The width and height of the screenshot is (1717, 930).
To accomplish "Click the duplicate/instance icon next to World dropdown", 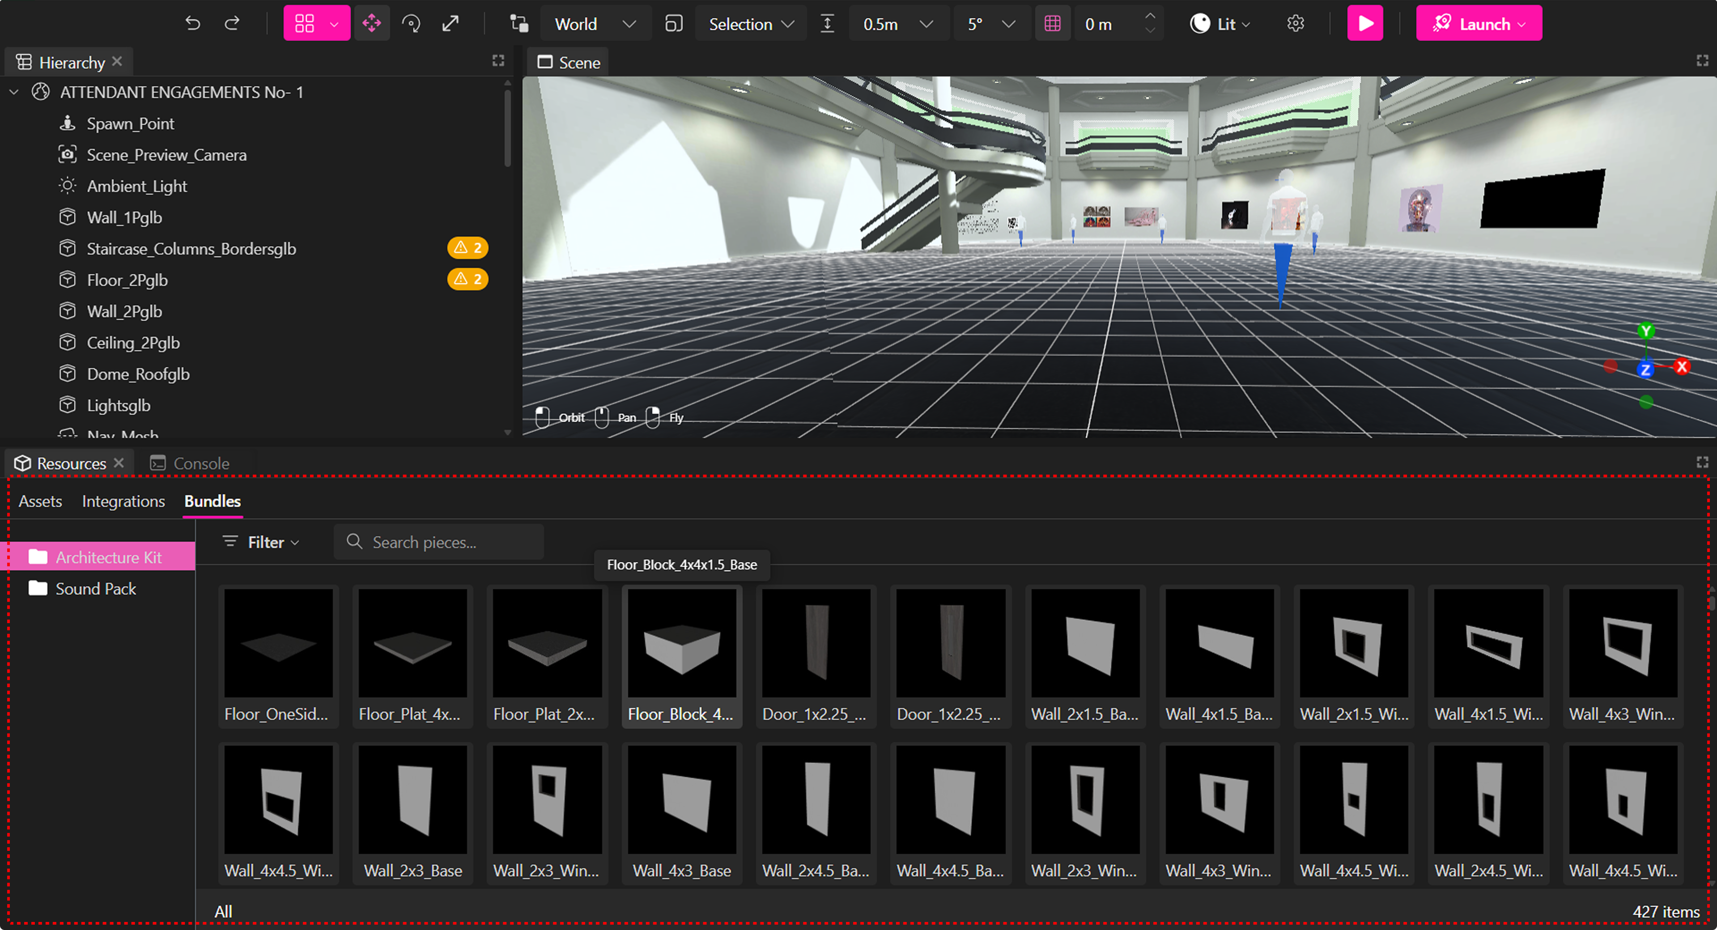I will tap(673, 23).
